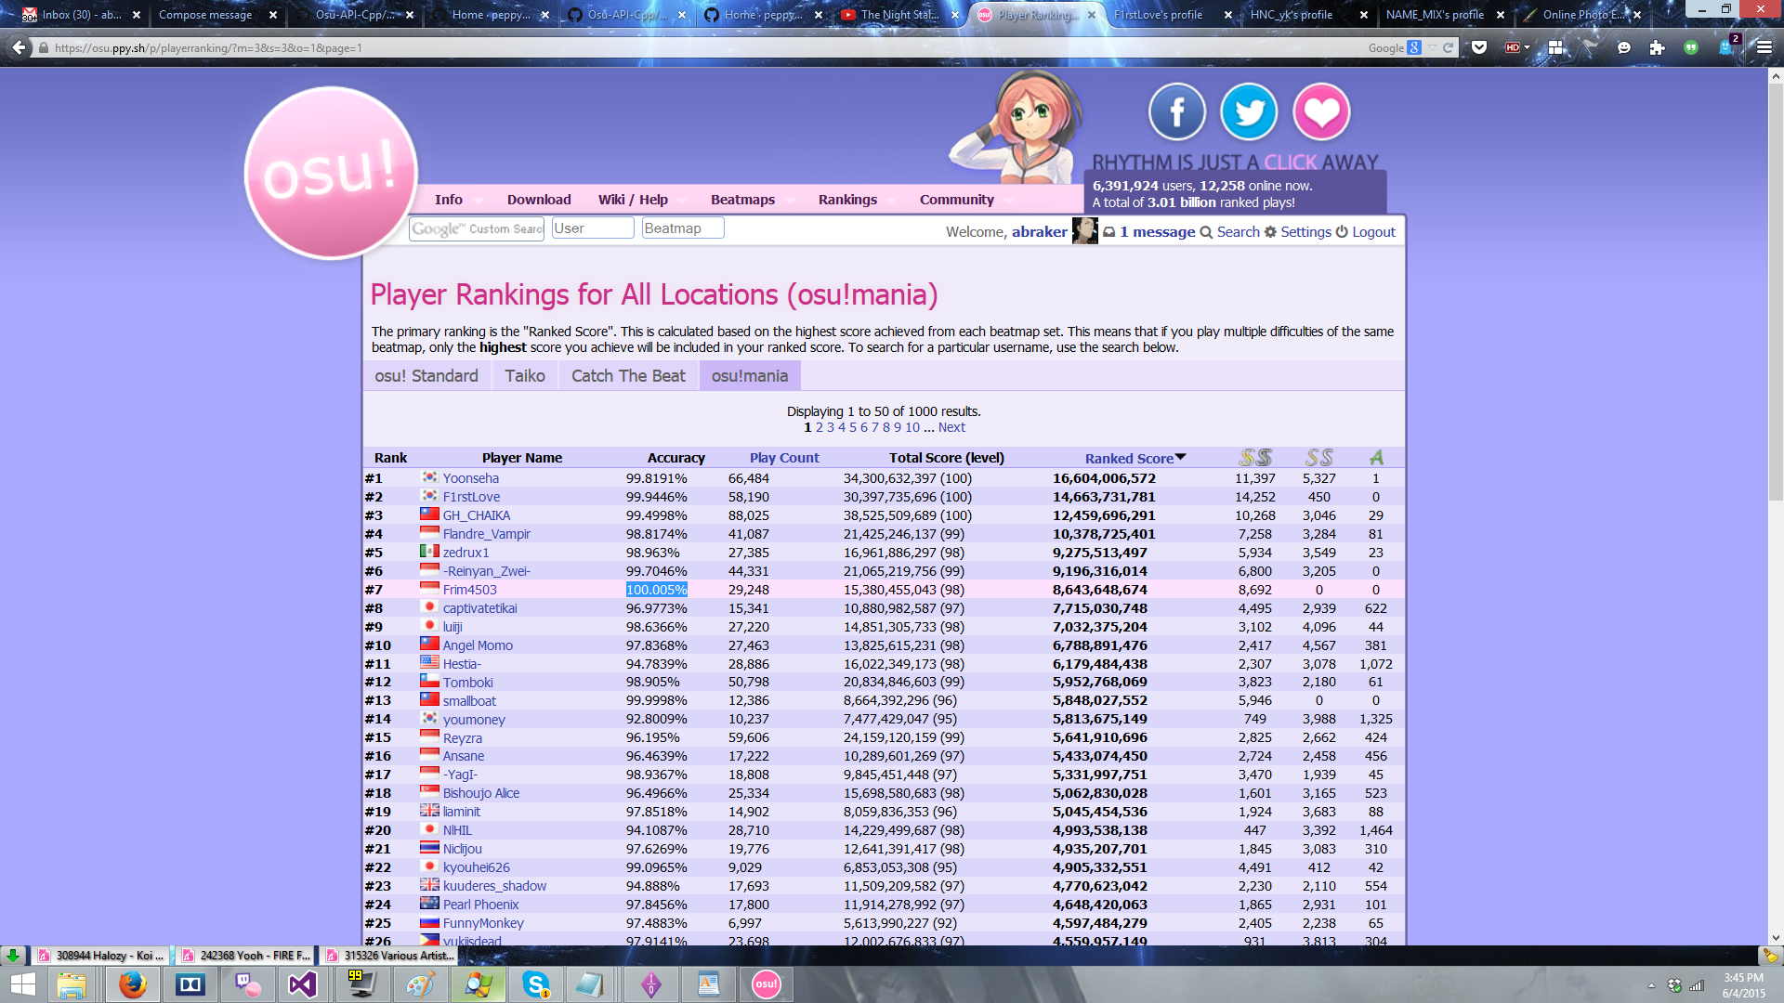Viewport: 1784px width, 1003px height.
Task: Click the green A grade column icon
Action: (x=1376, y=457)
